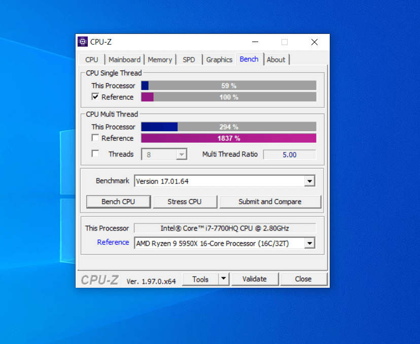Open the Mainboard tab
Viewport: 420px width, 344px height.
click(x=124, y=60)
